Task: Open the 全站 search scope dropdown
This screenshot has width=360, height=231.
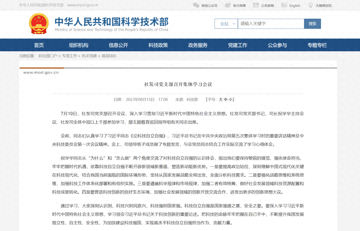Action: 226,24
